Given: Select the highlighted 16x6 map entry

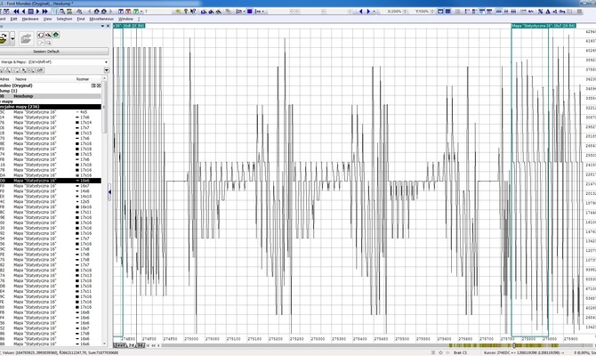Looking at the screenshot, I should point(53,180).
